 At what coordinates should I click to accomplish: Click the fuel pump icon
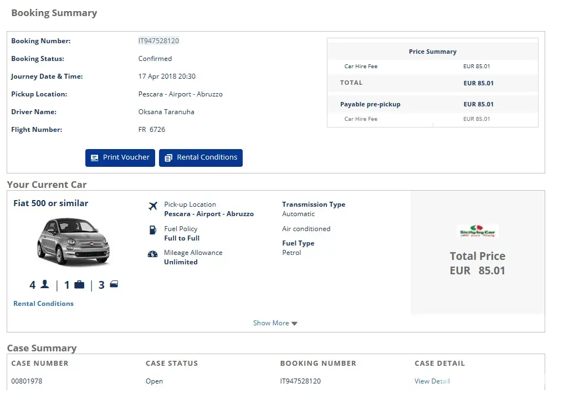(x=152, y=230)
